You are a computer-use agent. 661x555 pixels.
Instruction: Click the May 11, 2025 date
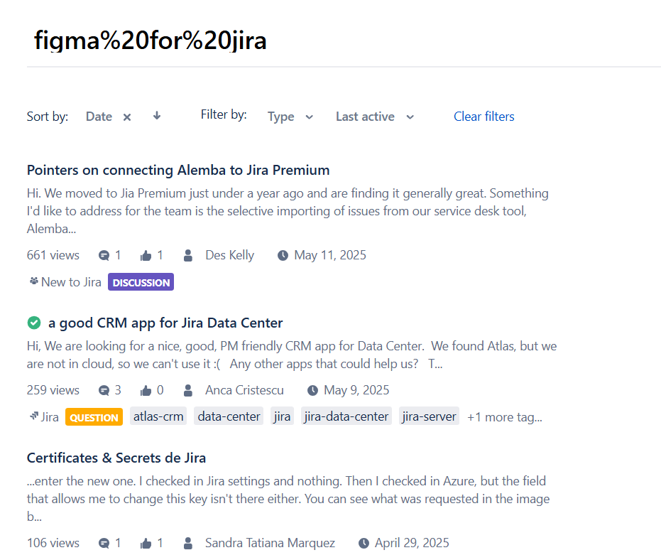(x=330, y=255)
